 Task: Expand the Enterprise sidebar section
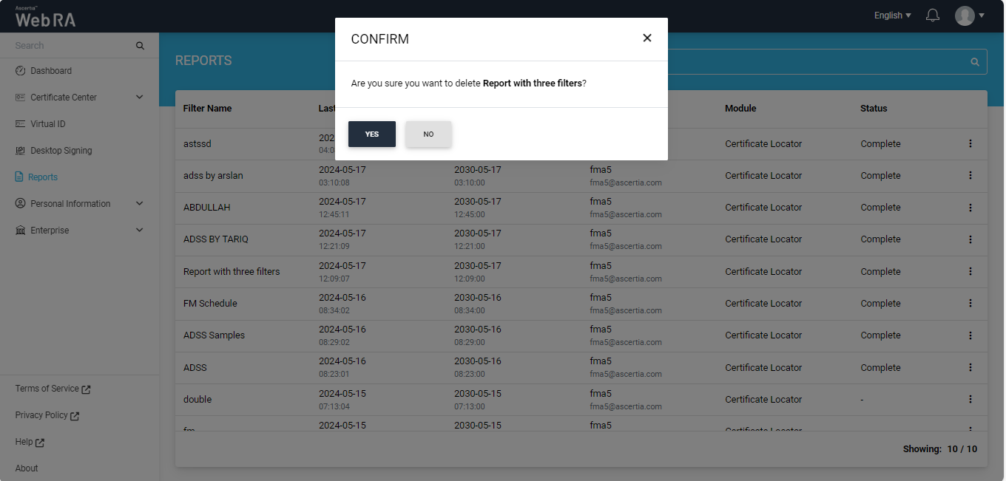click(x=140, y=231)
